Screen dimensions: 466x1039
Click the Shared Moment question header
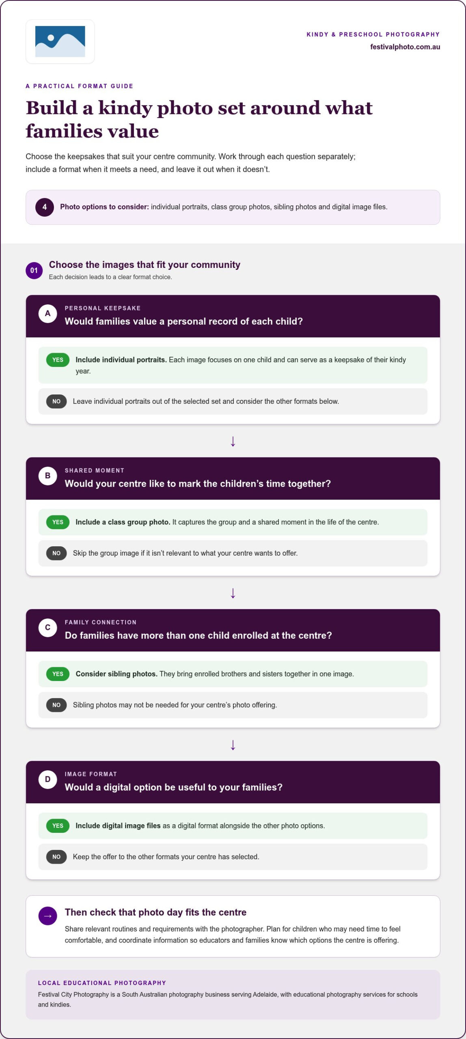pos(233,479)
